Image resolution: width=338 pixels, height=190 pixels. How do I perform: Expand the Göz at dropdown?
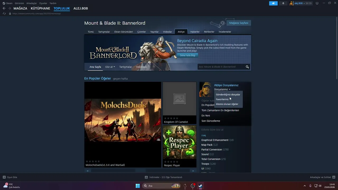[110, 67]
